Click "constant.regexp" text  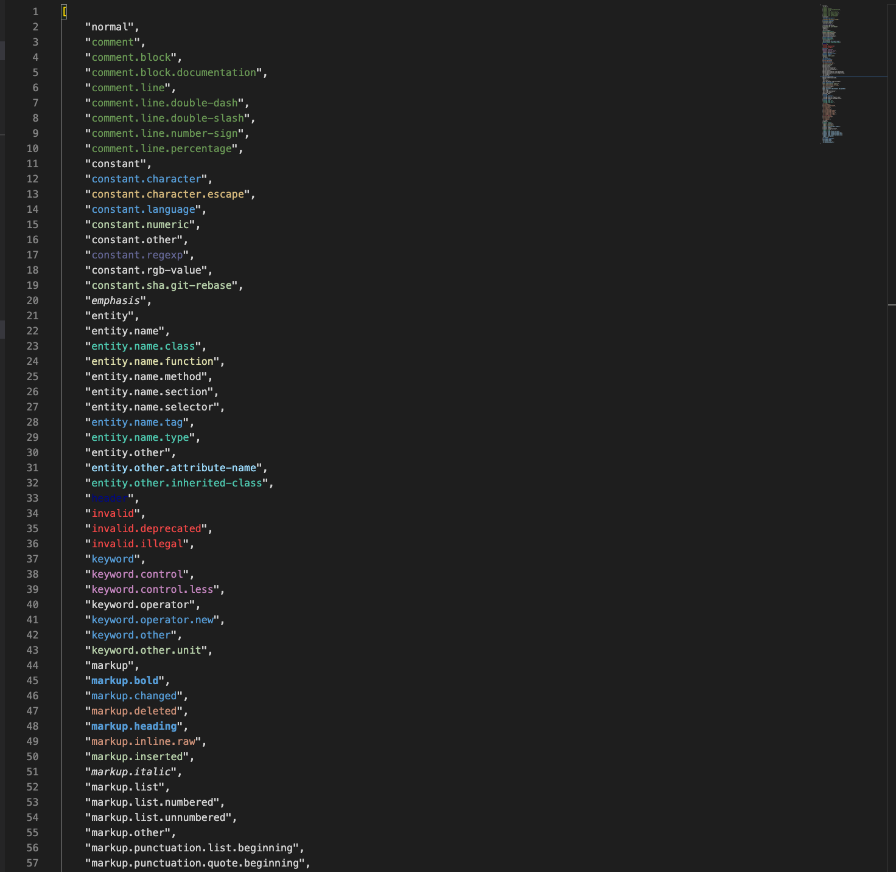[137, 255]
